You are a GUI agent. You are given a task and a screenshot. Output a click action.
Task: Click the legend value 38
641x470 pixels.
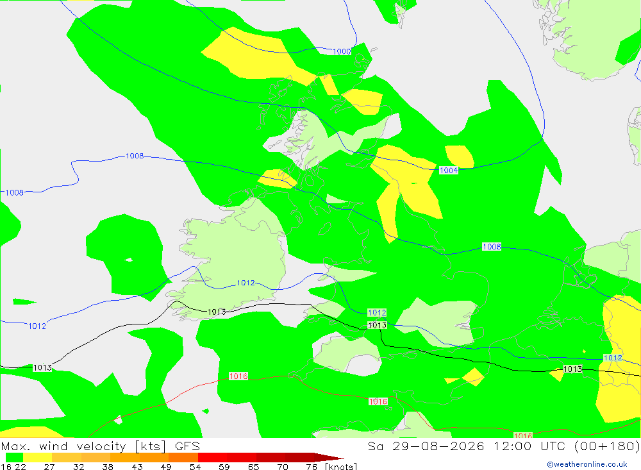tap(108, 467)
